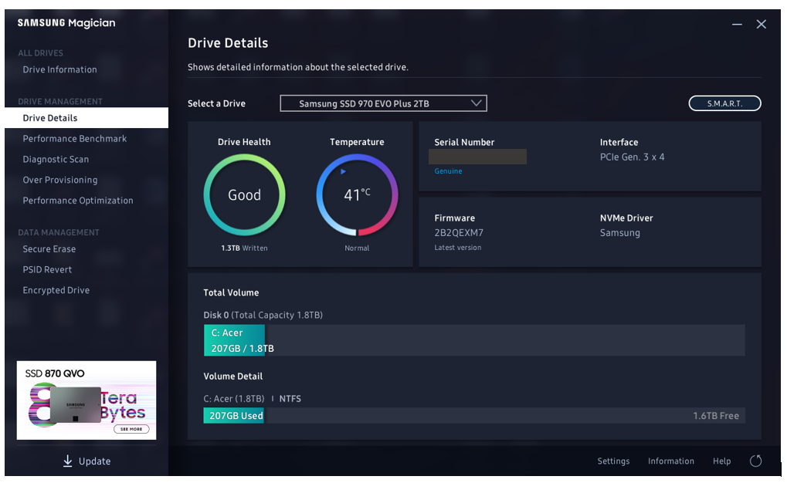Open the SSD 870 QVO advertisement banner

click(87, 400)
